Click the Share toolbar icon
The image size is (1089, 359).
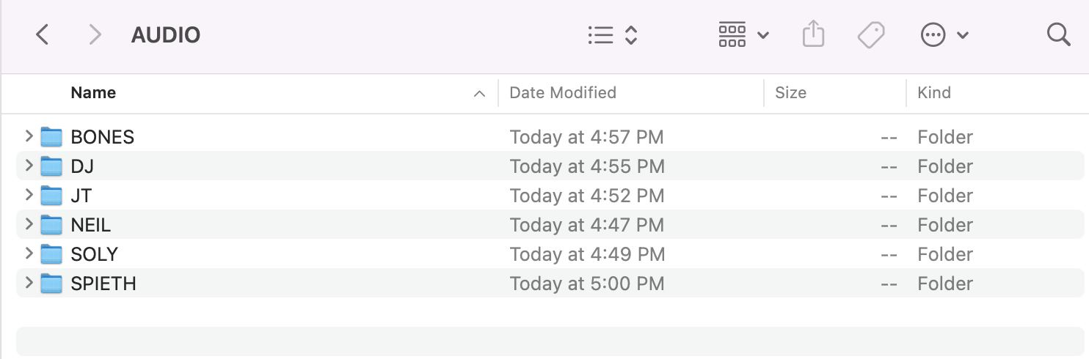pyautogui.click(x=813, y=34)
